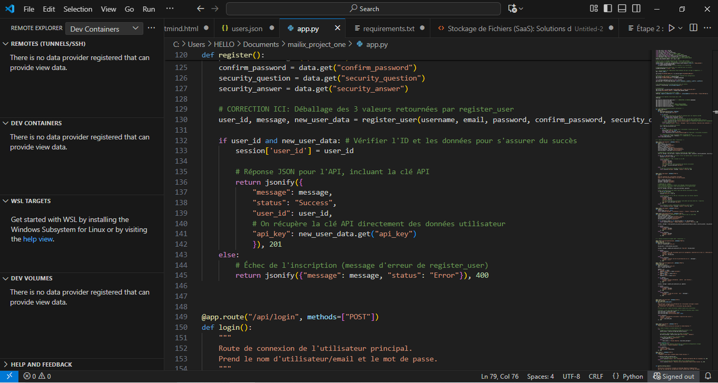Click the Users breadcrumb

pos(196,44)
